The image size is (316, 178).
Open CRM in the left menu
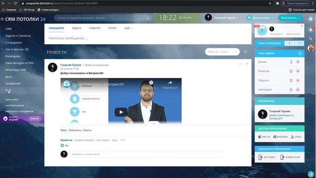point(8,29)
